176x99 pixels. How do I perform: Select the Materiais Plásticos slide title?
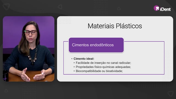pyautogui.click(x=115, y=26)
